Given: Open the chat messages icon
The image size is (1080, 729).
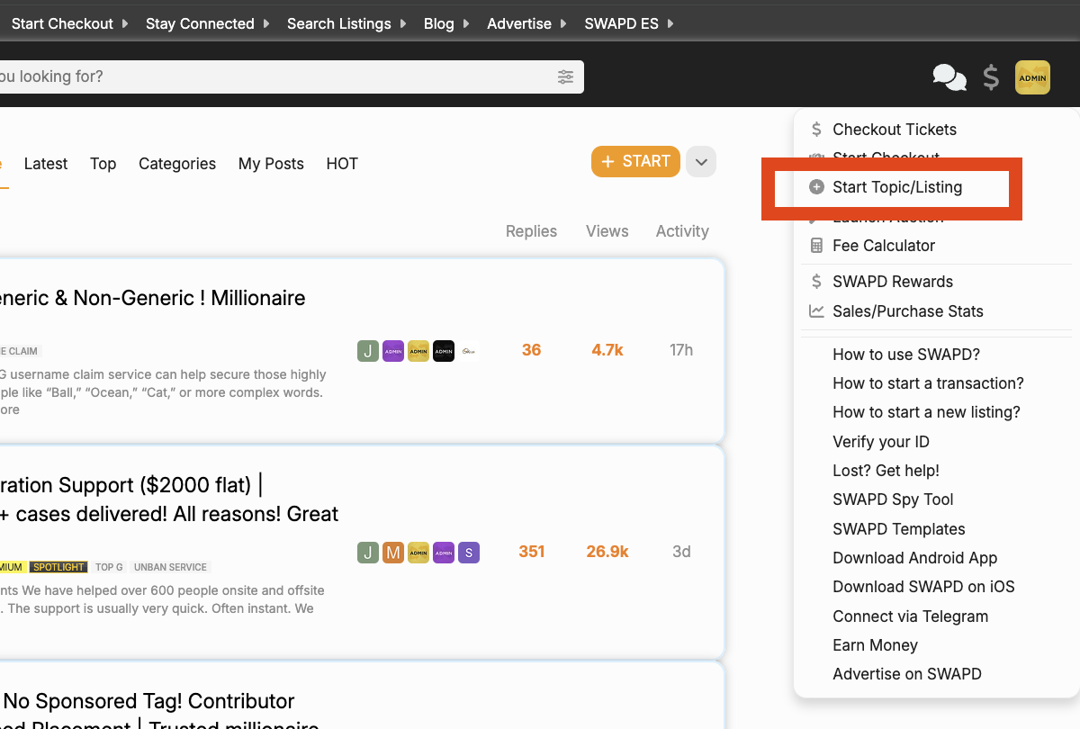Looking at the screenshot, I should point(949,77).
